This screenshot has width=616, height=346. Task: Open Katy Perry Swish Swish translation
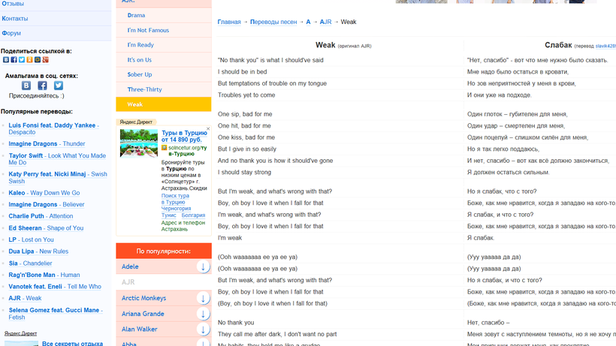pos(58,178)
